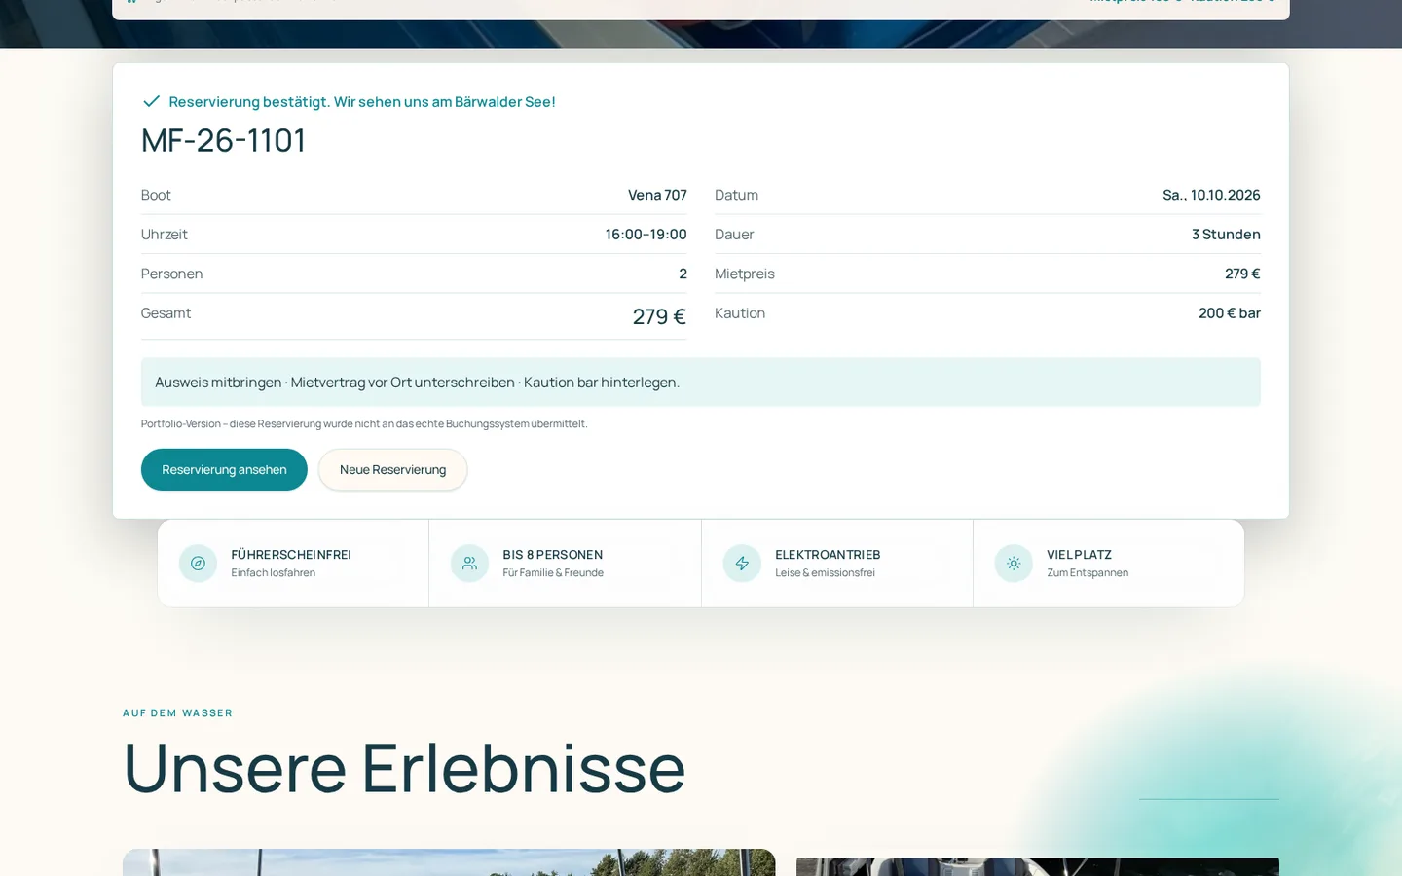
Task: Click the 'BIS 8 PERSONEN' feature title
Action: 552,555
